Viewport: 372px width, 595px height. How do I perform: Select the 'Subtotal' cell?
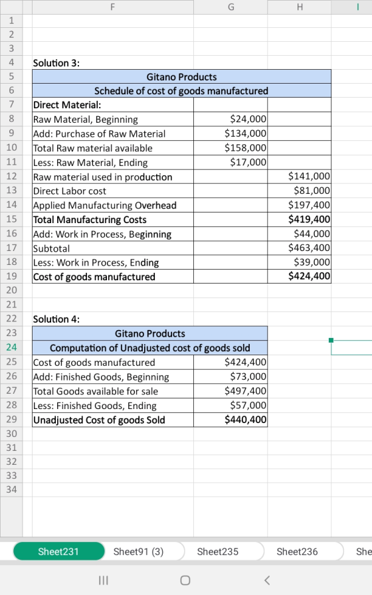[x=113, y=248]
